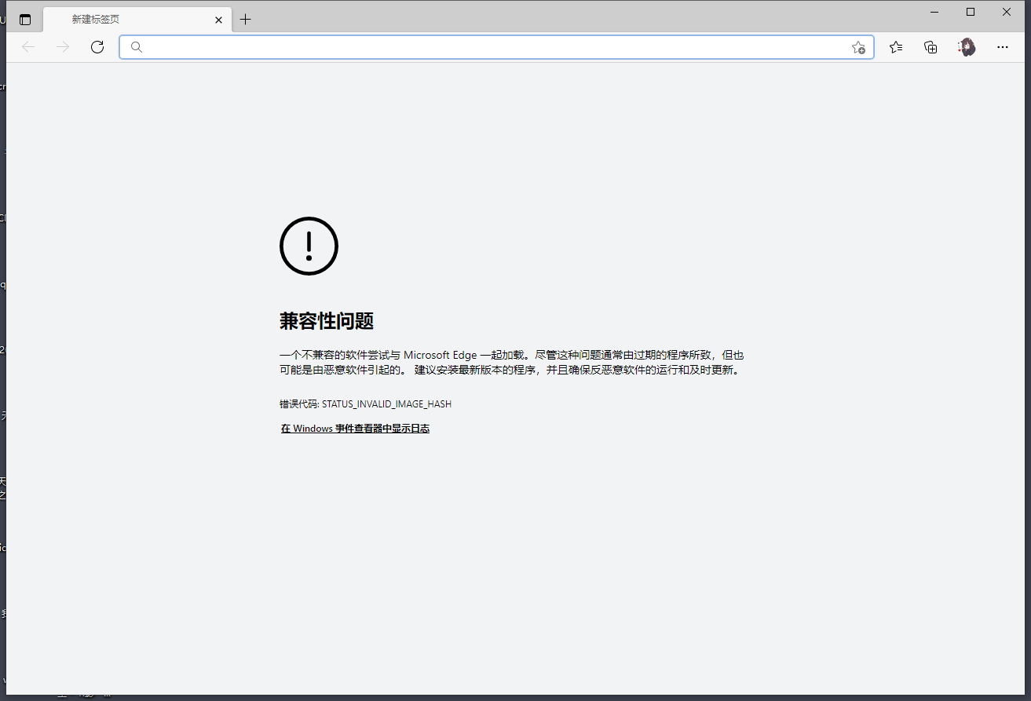Maximize the Edge window
1031x701 pixels.
click(971, 12)
